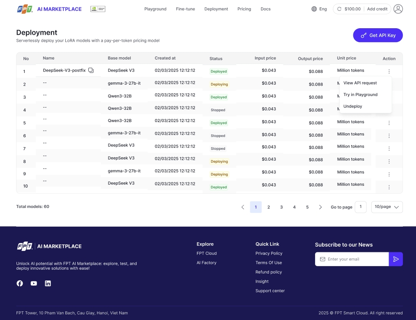
Task: Open the Refund policy footer link
Action: click(x=268, y=272)
